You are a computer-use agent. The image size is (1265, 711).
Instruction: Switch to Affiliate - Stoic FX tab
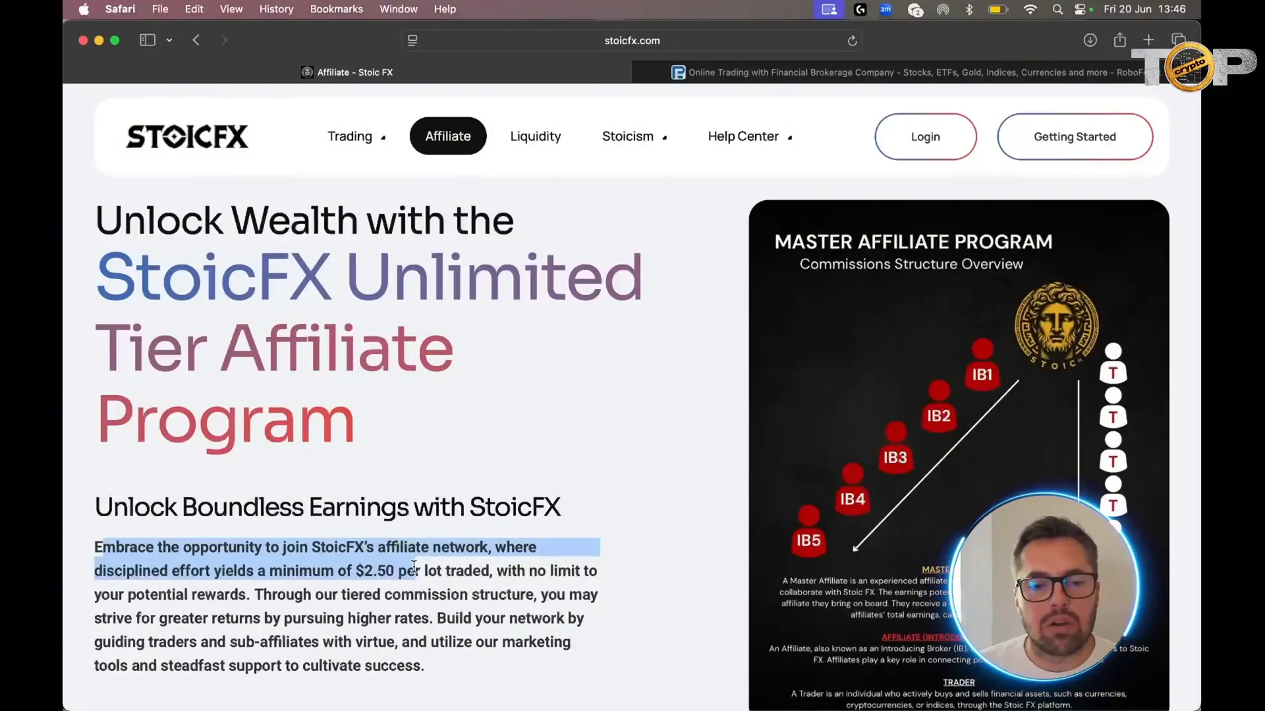point(347,72)
